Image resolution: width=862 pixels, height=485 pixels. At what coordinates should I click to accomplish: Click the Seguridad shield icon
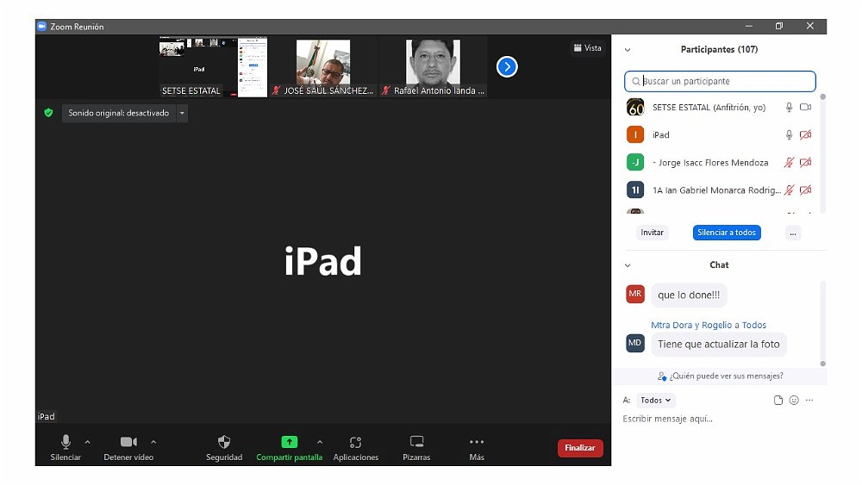pos(224,442)
